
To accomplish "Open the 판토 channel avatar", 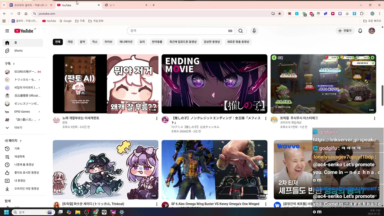I will pyautogui.click(x=56, y=120).
